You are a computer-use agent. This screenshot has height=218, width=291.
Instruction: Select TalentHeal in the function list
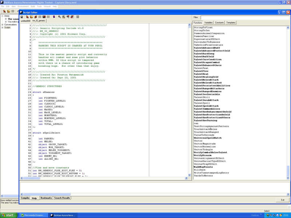coord(201,74)
